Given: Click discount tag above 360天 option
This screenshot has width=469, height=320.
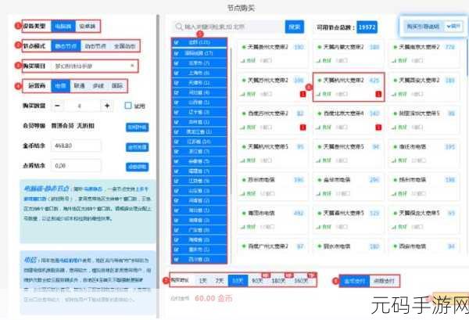Looking at the screenshot, I should (x=312, y=275).
